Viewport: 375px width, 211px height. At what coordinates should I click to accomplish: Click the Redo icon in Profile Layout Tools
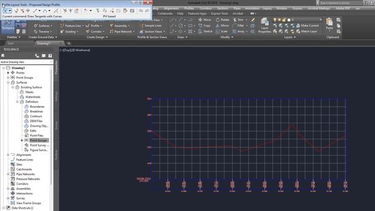tap(147, 11)
